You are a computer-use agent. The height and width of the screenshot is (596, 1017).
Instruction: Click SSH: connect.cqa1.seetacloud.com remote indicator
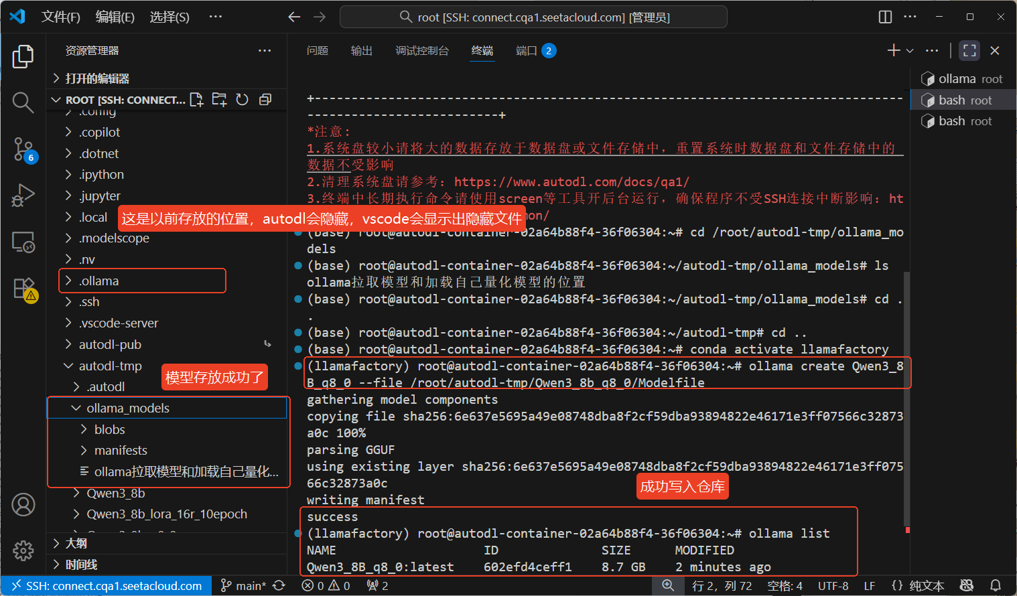point(107,586)
